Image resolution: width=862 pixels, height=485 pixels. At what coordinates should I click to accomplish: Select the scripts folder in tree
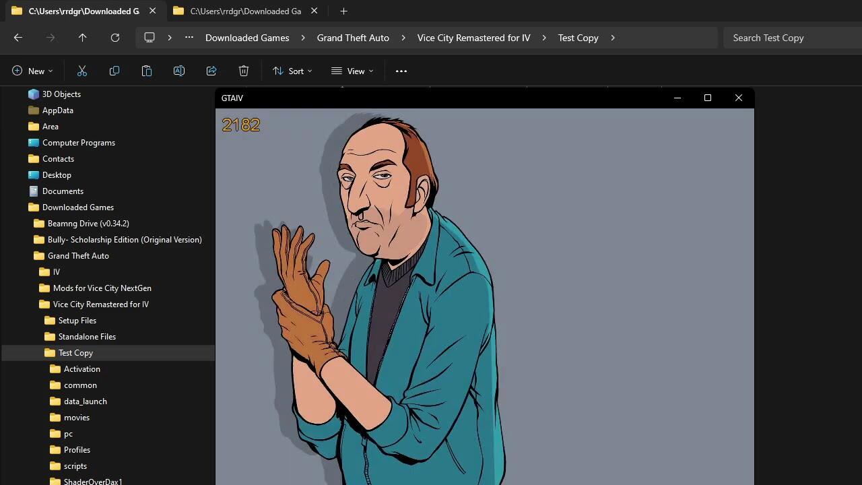[75, 465]
